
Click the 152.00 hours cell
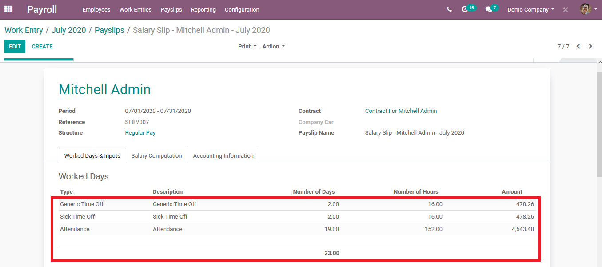(x=434, y=229)
